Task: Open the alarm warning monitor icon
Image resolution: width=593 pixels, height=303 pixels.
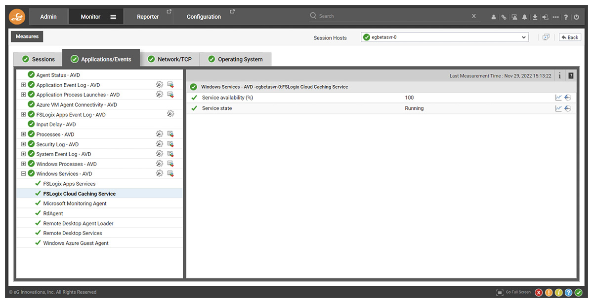Action: click(x=514, y=17)
